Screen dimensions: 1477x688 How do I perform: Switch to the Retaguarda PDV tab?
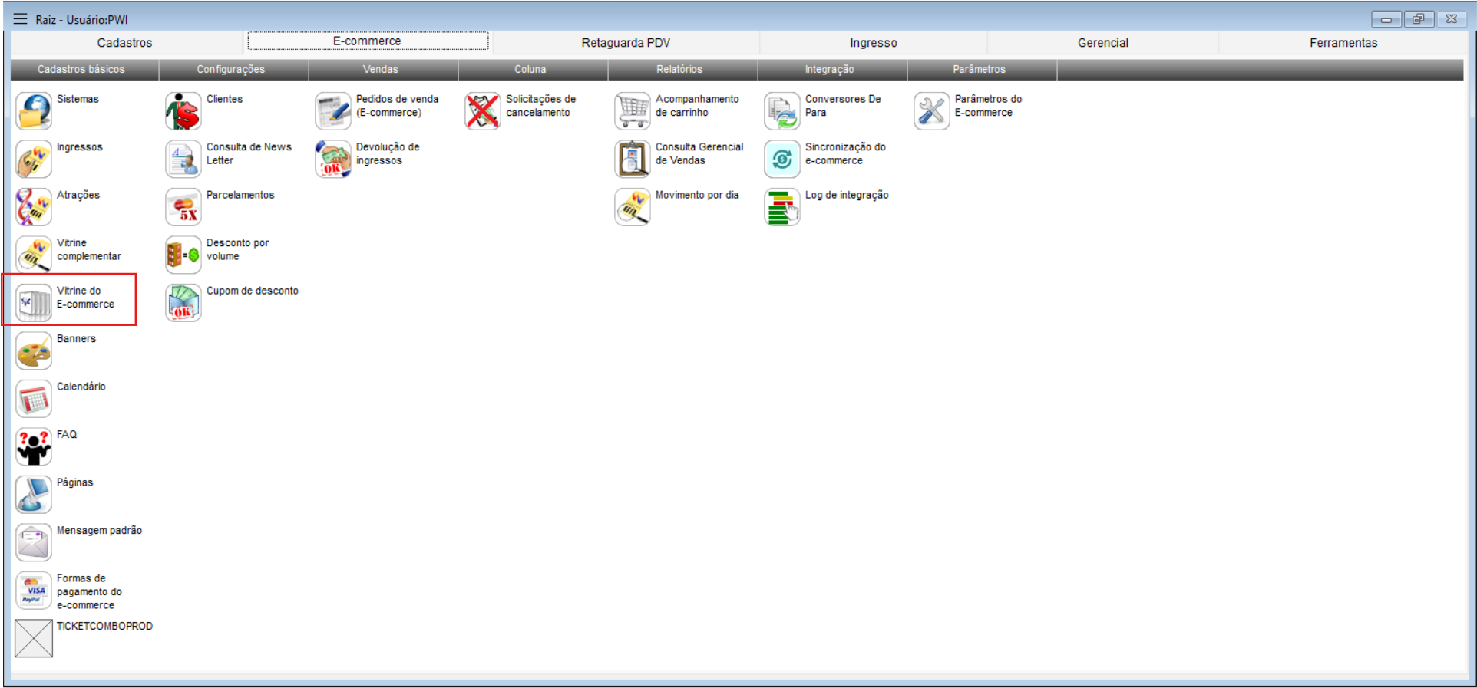coord(625,43)
